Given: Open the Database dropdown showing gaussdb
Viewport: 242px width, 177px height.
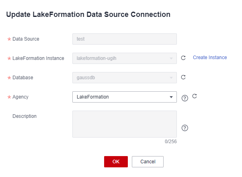Looking at the screenshot, I should point(125,78).
